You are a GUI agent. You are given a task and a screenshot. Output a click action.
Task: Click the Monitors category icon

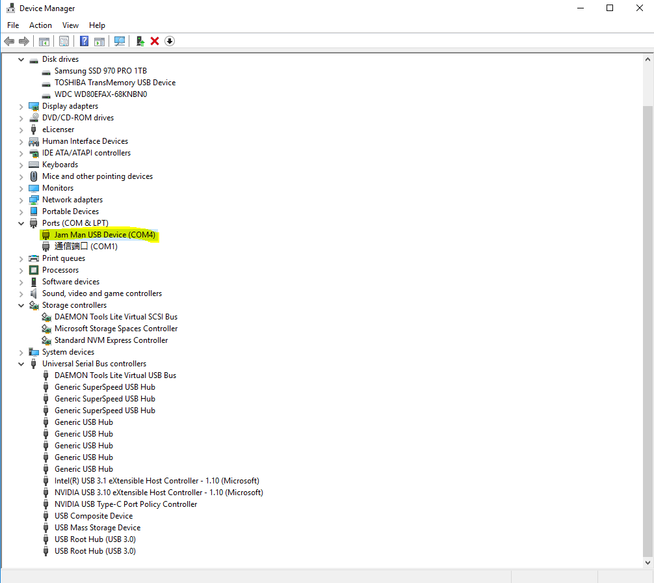point(34,188)
